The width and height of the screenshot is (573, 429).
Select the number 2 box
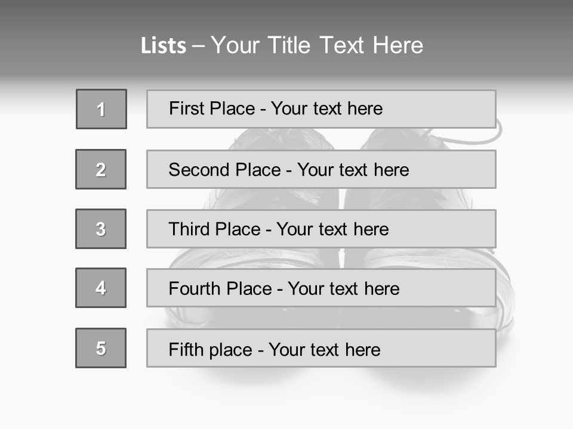(101, 169)
